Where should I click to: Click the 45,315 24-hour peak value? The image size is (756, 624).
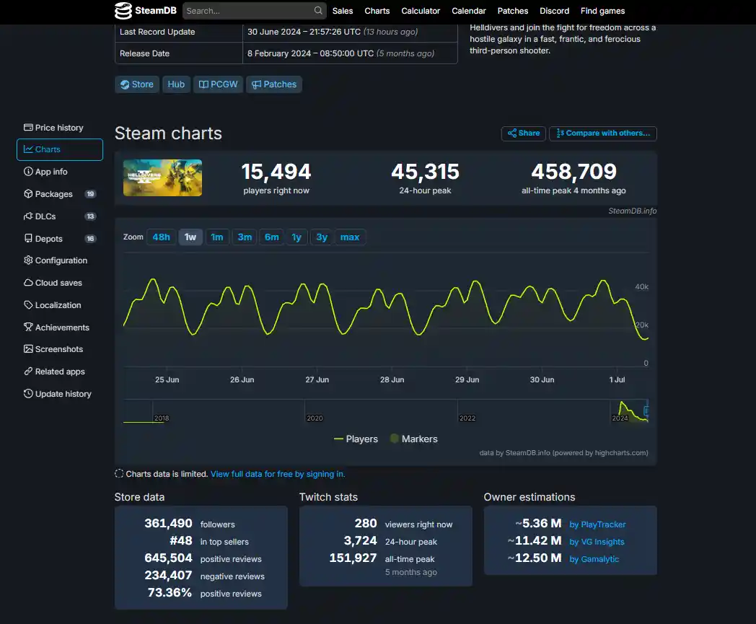click(x=426, y=172)
